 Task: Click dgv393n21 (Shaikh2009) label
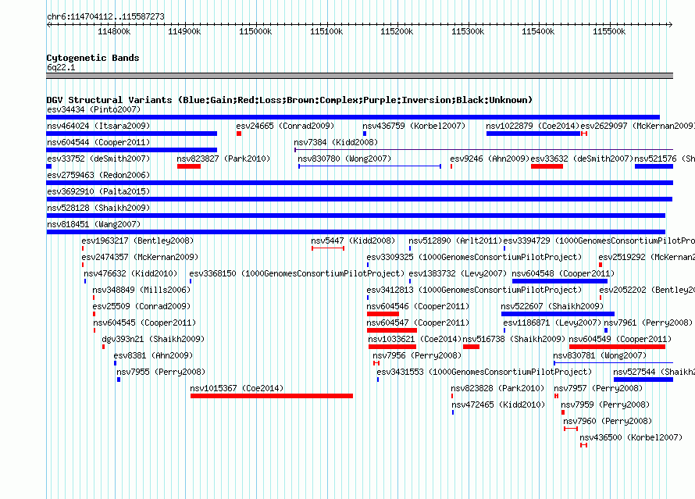[153, 339]
